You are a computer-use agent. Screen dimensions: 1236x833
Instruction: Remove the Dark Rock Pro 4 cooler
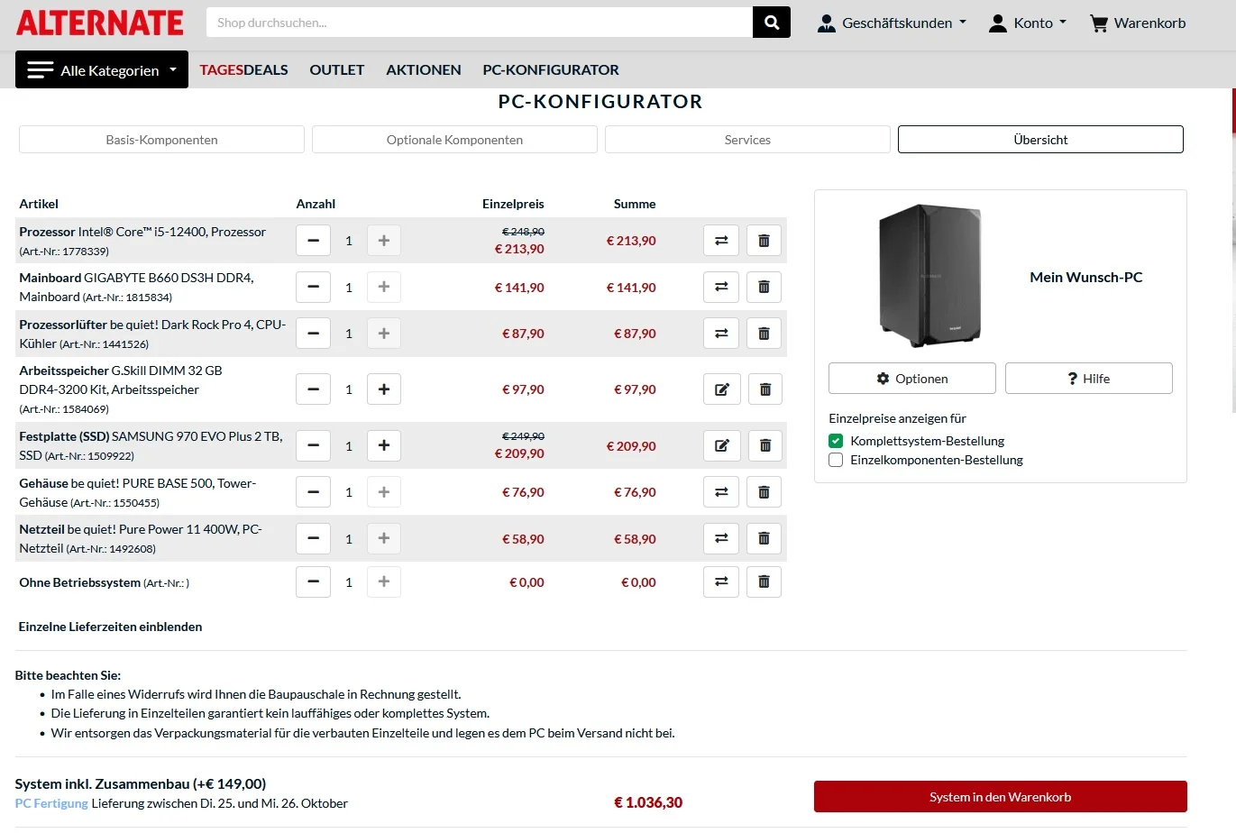(x=764, y=334)
